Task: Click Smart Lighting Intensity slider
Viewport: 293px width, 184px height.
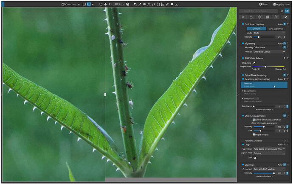Action: (x=264, y=37)
